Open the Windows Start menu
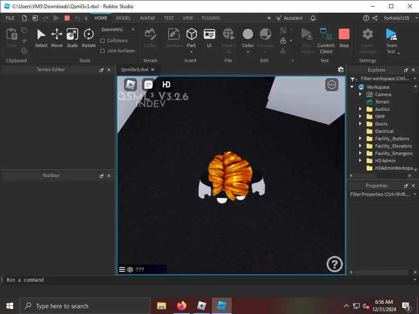Image resolution: width=419 pixels, height=314 pixels. [10, 306]
